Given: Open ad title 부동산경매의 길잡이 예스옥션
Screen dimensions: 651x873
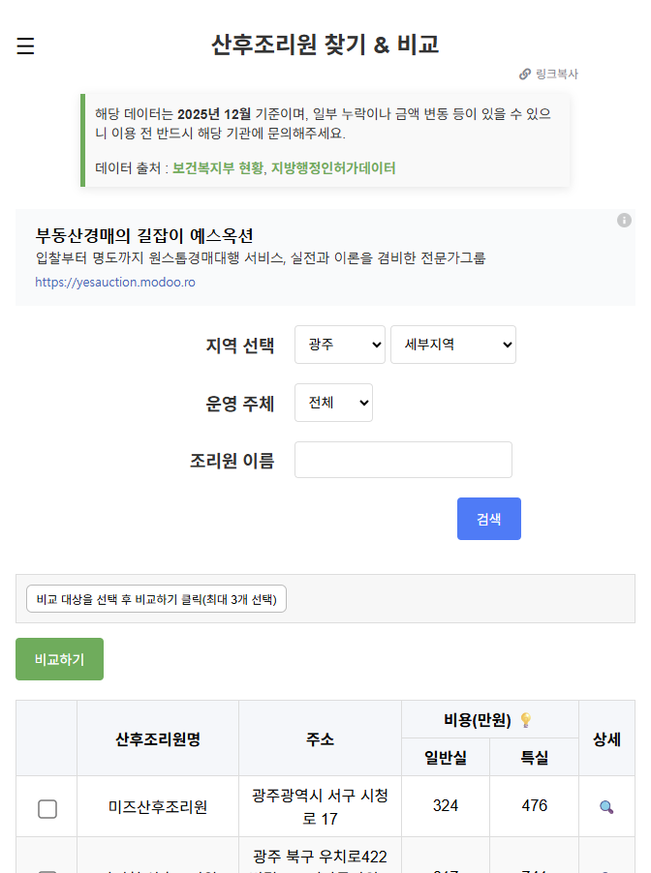Looking at the screenshot, I should point(144,235).
